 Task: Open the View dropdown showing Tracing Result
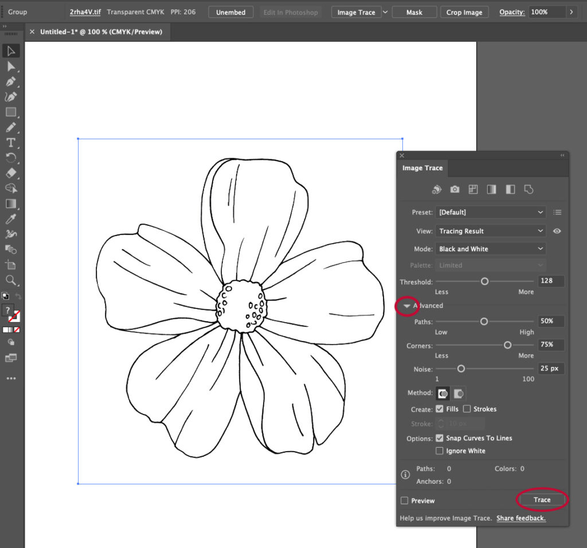(490, 231)
